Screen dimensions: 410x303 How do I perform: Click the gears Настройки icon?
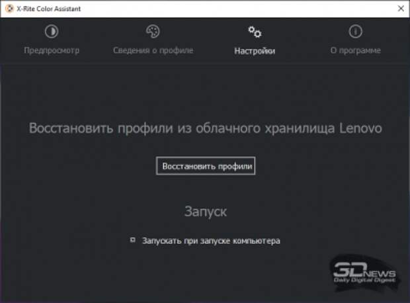pyautogui.click(x=255, y=32)
